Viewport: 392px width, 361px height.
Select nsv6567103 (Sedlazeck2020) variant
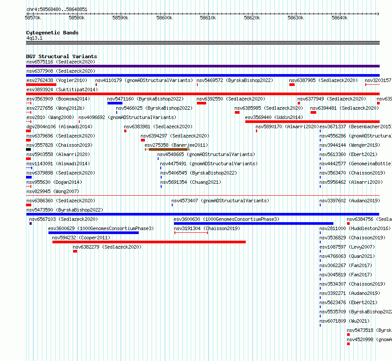[63, 219]
